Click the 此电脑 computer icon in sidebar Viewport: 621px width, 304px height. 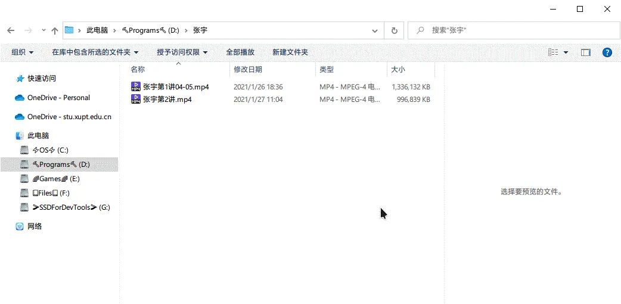point(20,135)
